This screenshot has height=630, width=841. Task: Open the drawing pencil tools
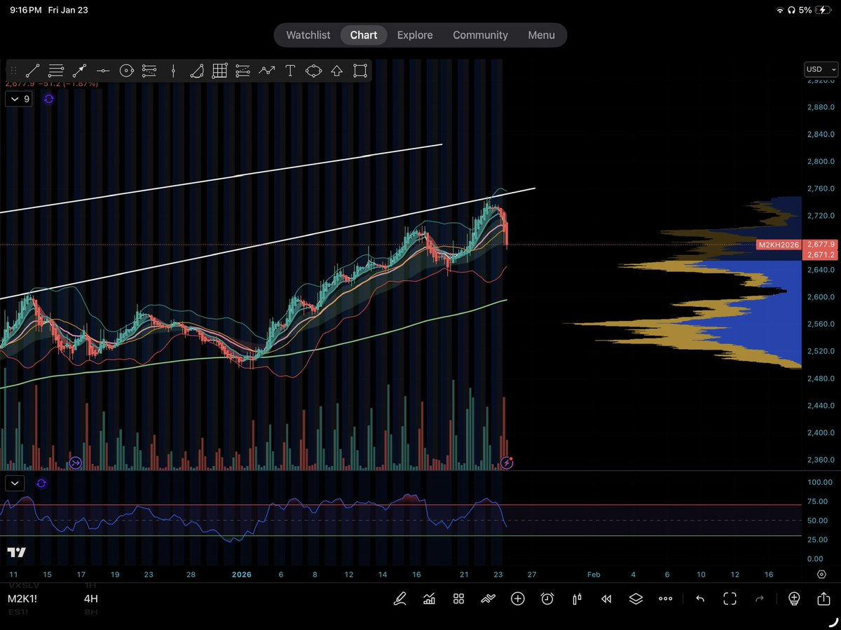(400, 598)
